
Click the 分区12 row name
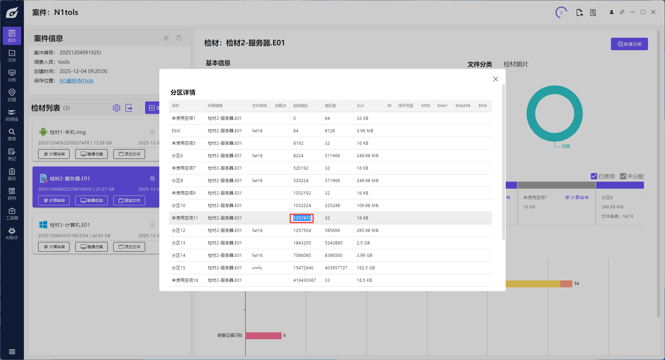click(178, 230)
